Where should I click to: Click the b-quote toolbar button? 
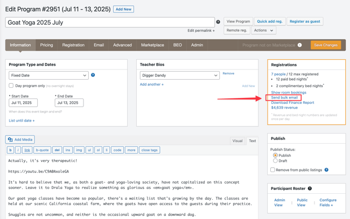[x=42, y=150]
